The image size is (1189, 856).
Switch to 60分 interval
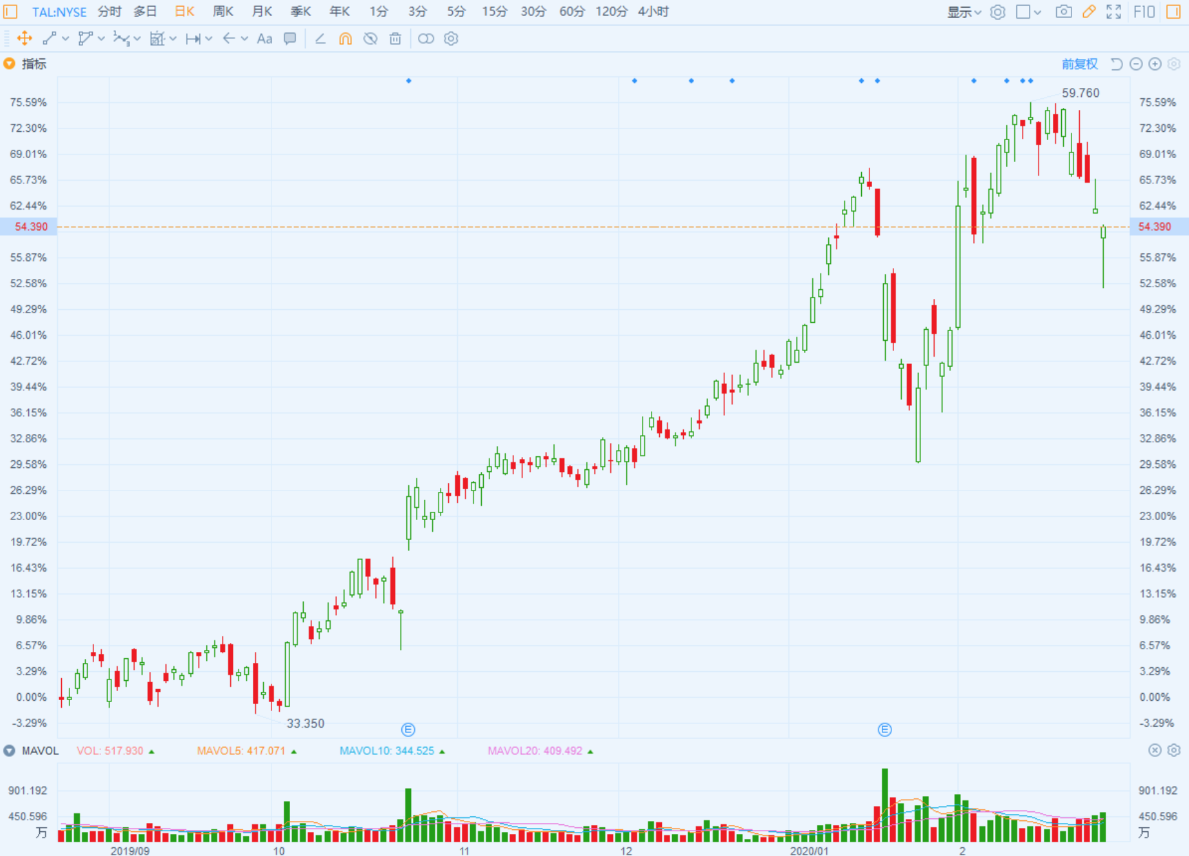click(x=572, y=12)
